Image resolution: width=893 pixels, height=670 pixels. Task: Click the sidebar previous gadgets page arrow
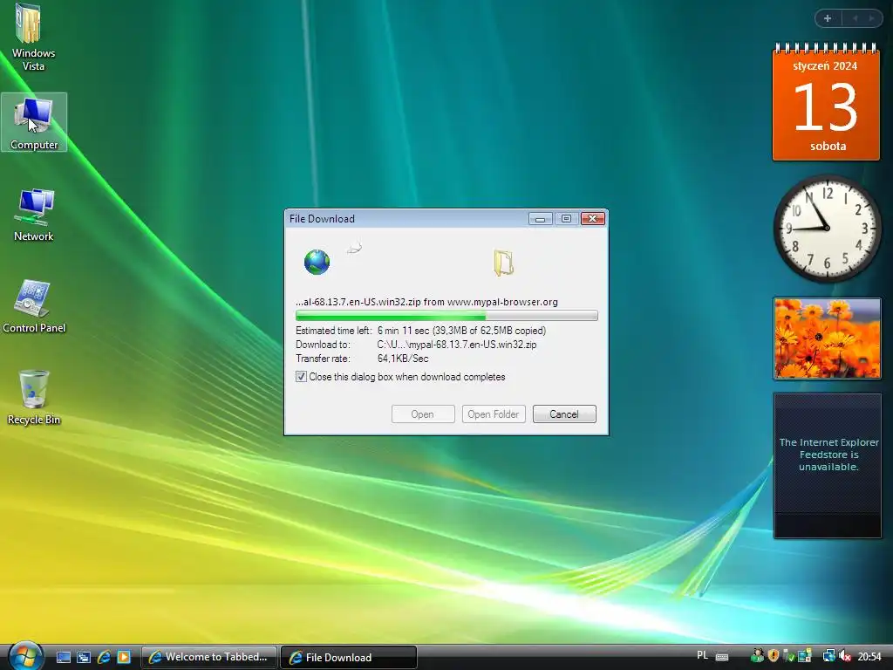[855, 18]
